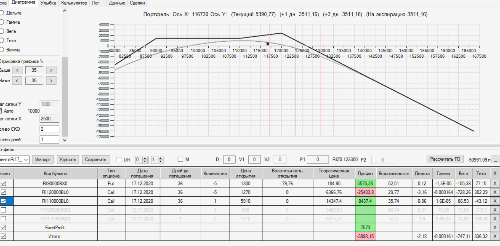Image resolution: width=500 pixels, height=246 pixels.
Task: Click the FixedProfit value 7573
Action: point(365,227)
